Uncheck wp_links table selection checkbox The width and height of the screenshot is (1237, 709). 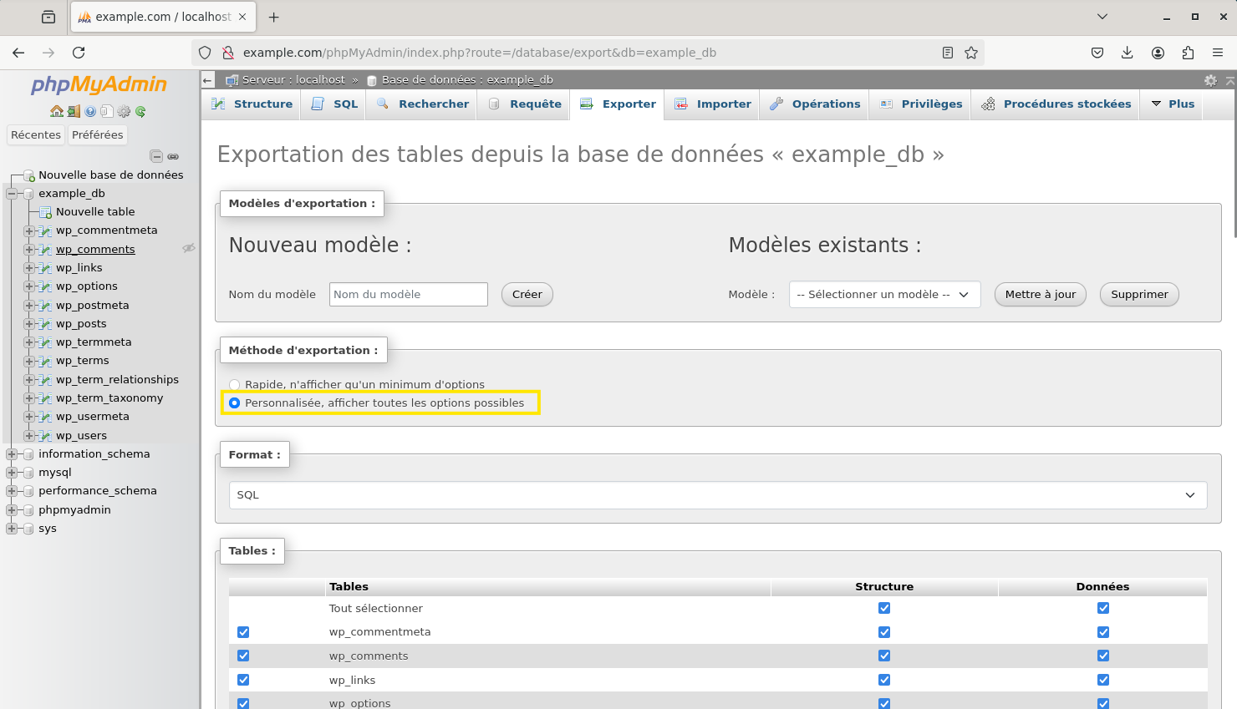(243, 680)
